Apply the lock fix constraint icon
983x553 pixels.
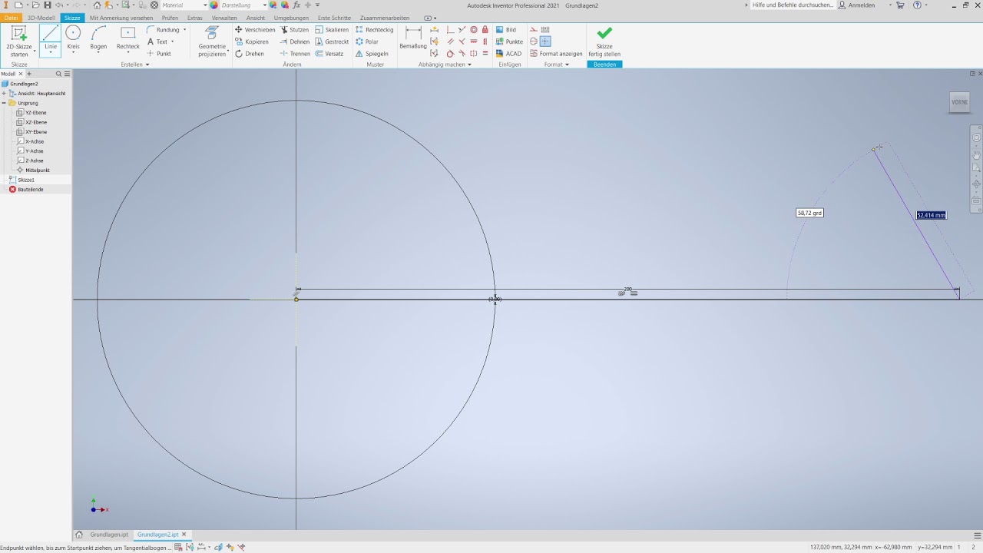[x=485, y=30]
